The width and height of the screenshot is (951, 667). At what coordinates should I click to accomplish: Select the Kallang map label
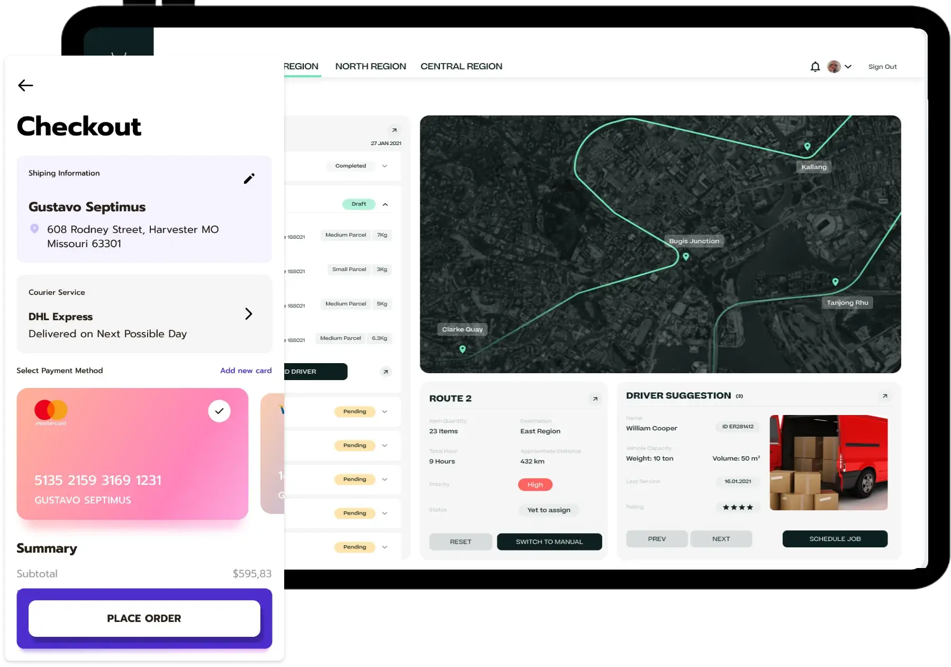(814, 167)
